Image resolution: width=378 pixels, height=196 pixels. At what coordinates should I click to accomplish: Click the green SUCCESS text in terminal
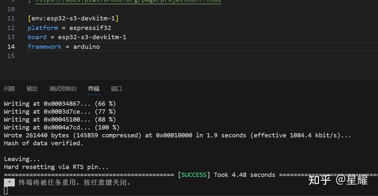[194, 175]
